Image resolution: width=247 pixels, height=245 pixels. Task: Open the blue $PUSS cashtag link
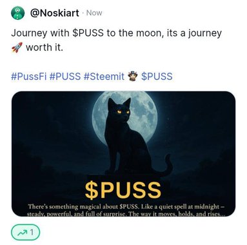[x=157, y=77]
